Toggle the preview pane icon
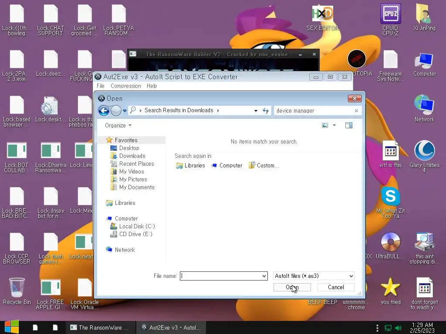Screen dimensions: 446x334 coord(349,125)
